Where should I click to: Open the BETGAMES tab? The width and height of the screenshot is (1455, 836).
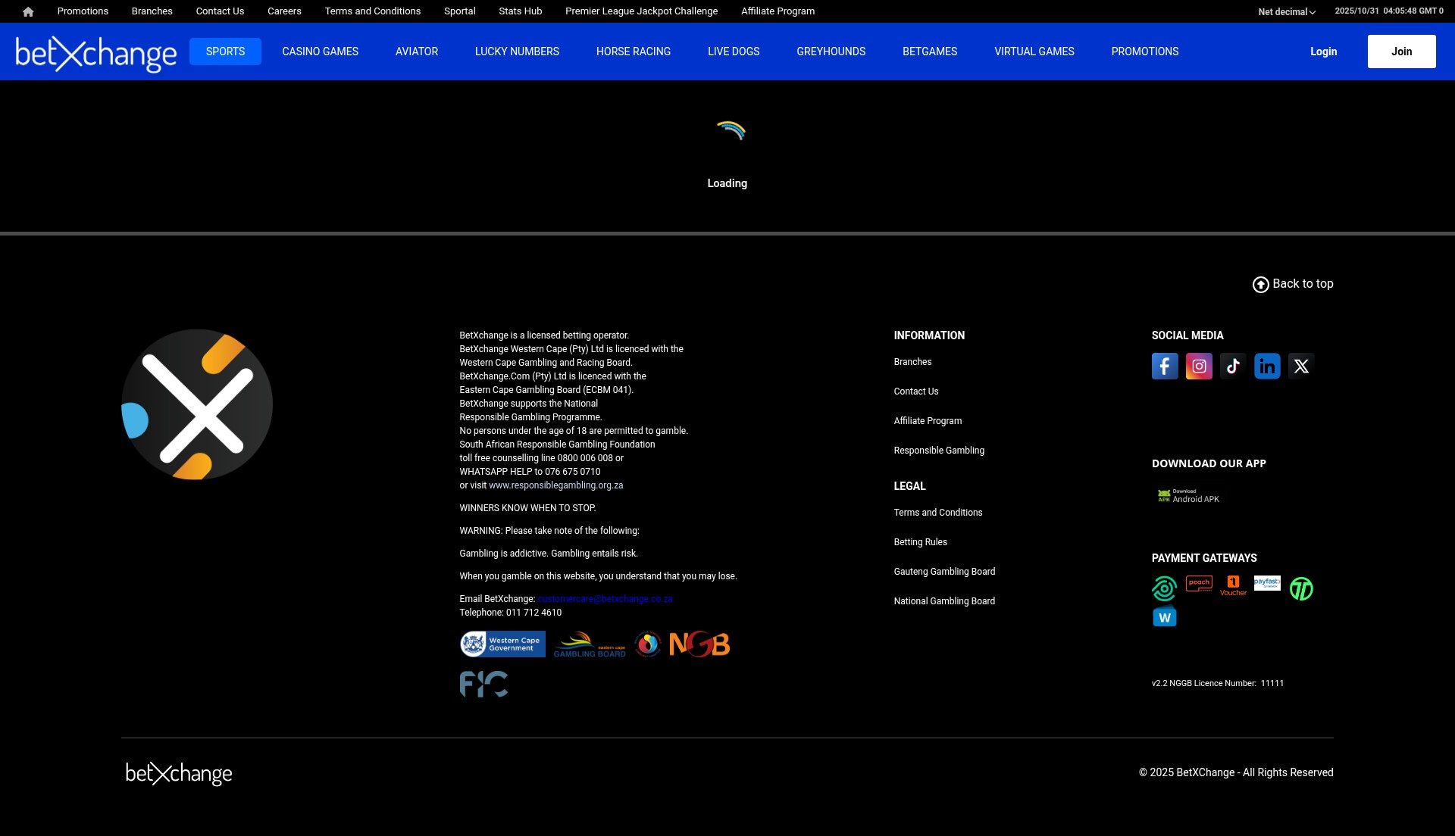coord(930,51)
